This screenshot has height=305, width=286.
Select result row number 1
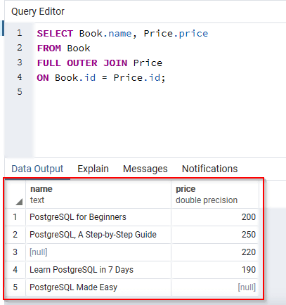tap(15, 217)
